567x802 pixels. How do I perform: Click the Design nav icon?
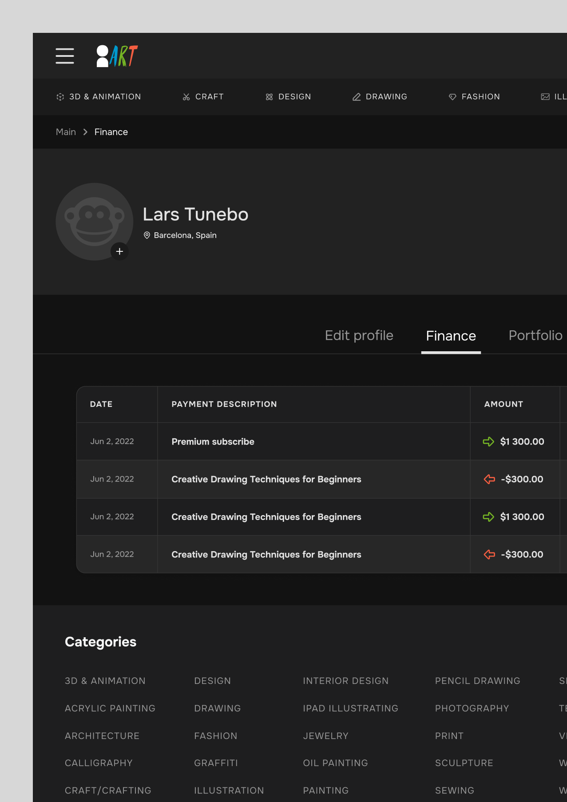click(269, 97)
